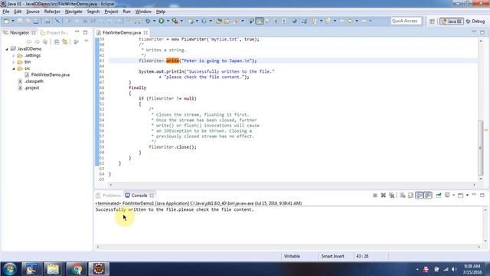490x276 pixels.
Task: Open the Source menu
Action: pos(33,11)
